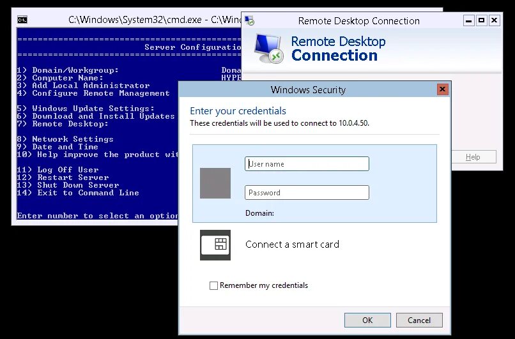This screenshot has width=515, height=339.
Task: Select '4) Configure Remote Management' console line
Action: click(93, 93)
